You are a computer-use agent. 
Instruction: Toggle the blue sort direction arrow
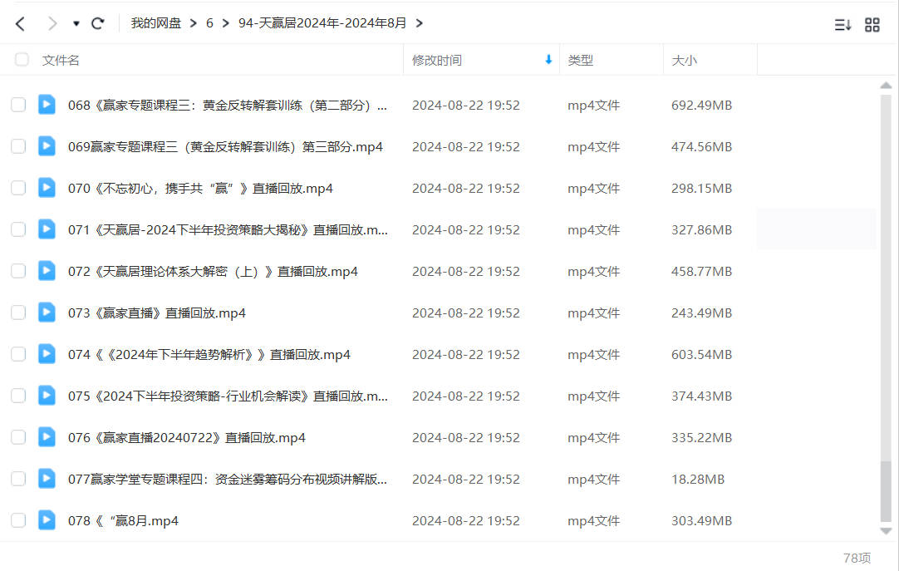click(548, 59)
